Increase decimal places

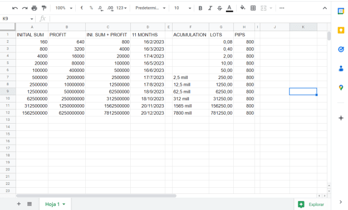110,8
